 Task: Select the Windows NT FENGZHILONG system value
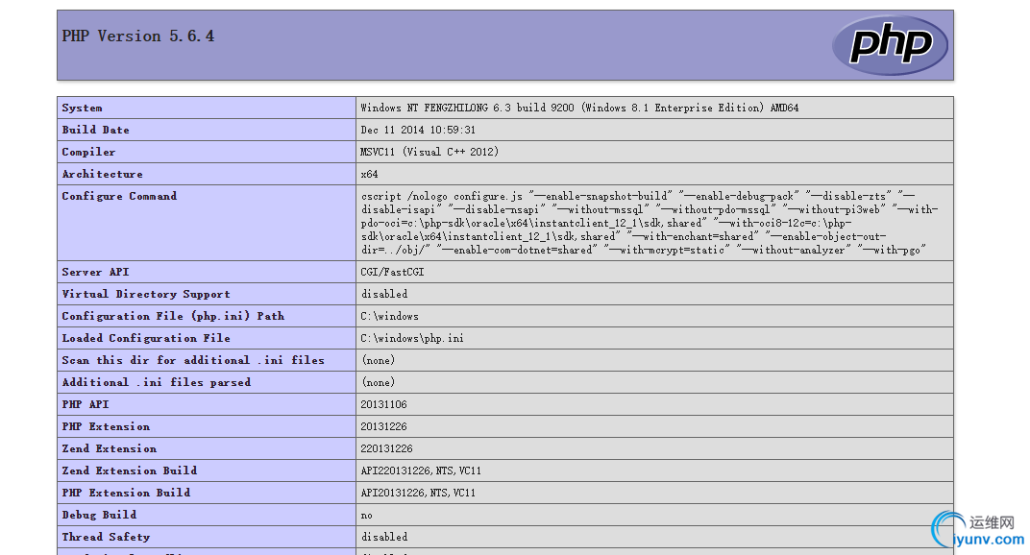[x=579, y=108]
